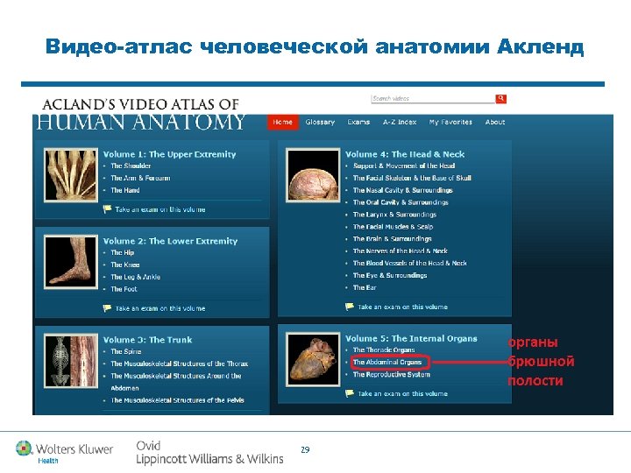Click the Search videos input field

click(x=433, y=98)
